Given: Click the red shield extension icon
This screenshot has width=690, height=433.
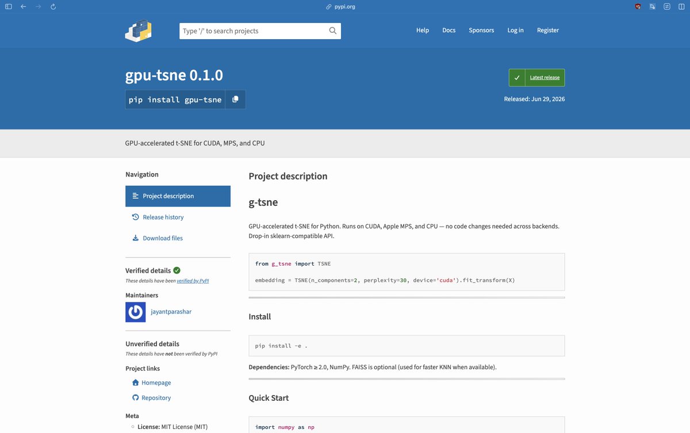Looking at the screenshot, I should (638, 7).
